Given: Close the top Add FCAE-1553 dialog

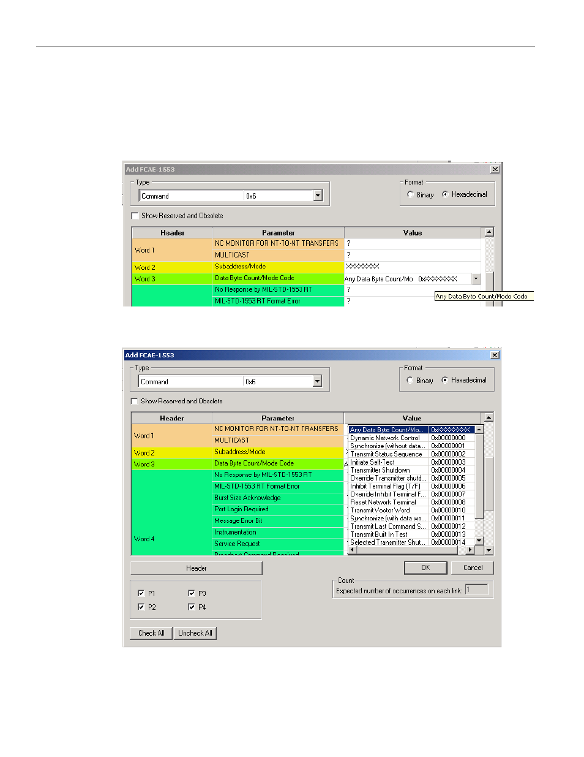Looking at the screenshot, I should coord(495,169).
